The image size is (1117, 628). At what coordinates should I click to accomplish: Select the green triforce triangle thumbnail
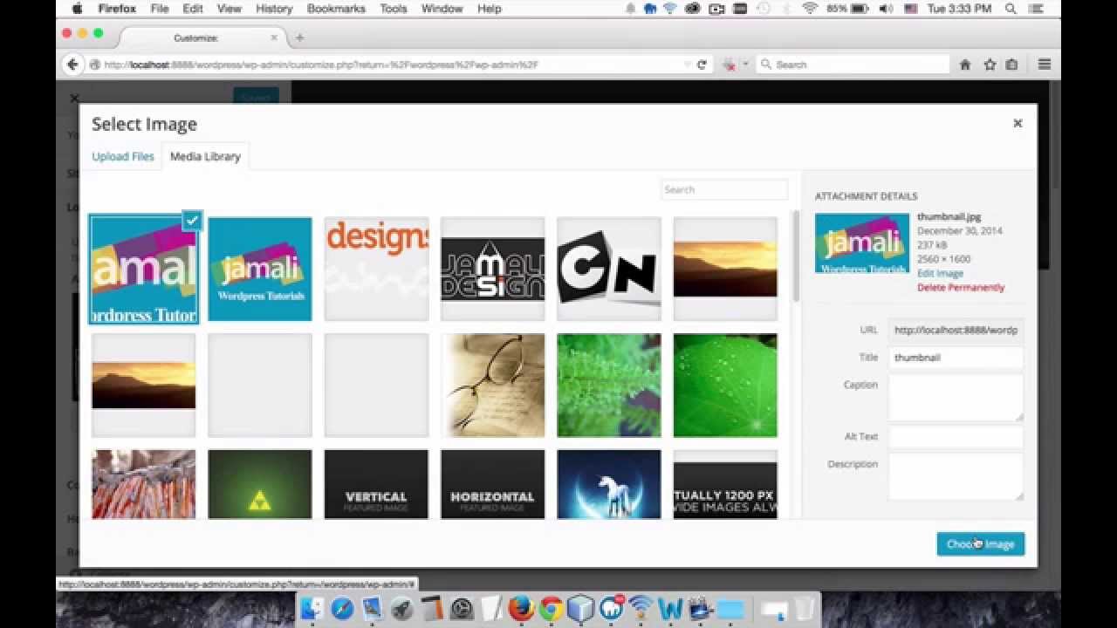(x=260, y=485)
